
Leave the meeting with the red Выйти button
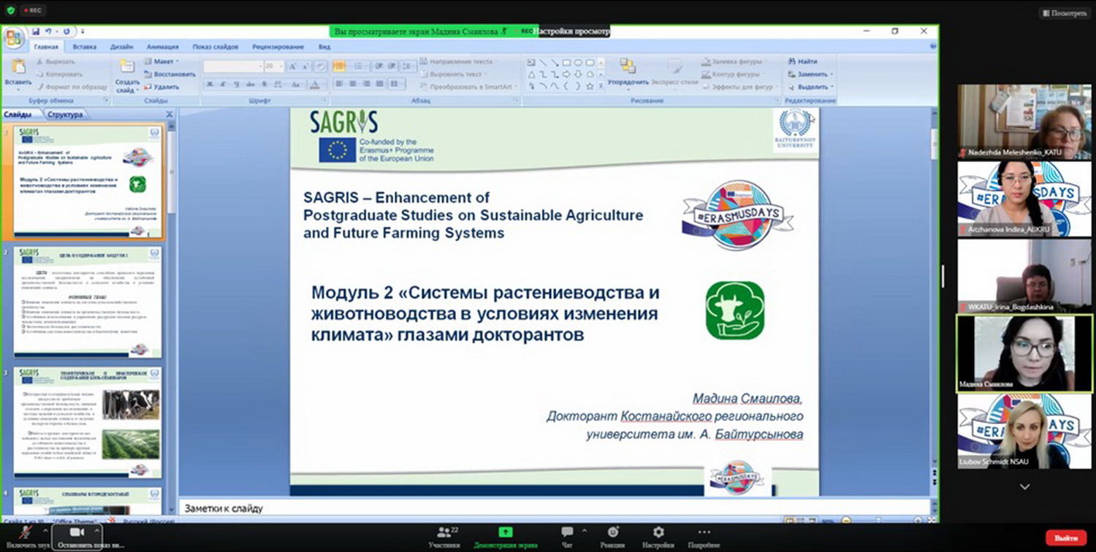tap(1066, 537)
